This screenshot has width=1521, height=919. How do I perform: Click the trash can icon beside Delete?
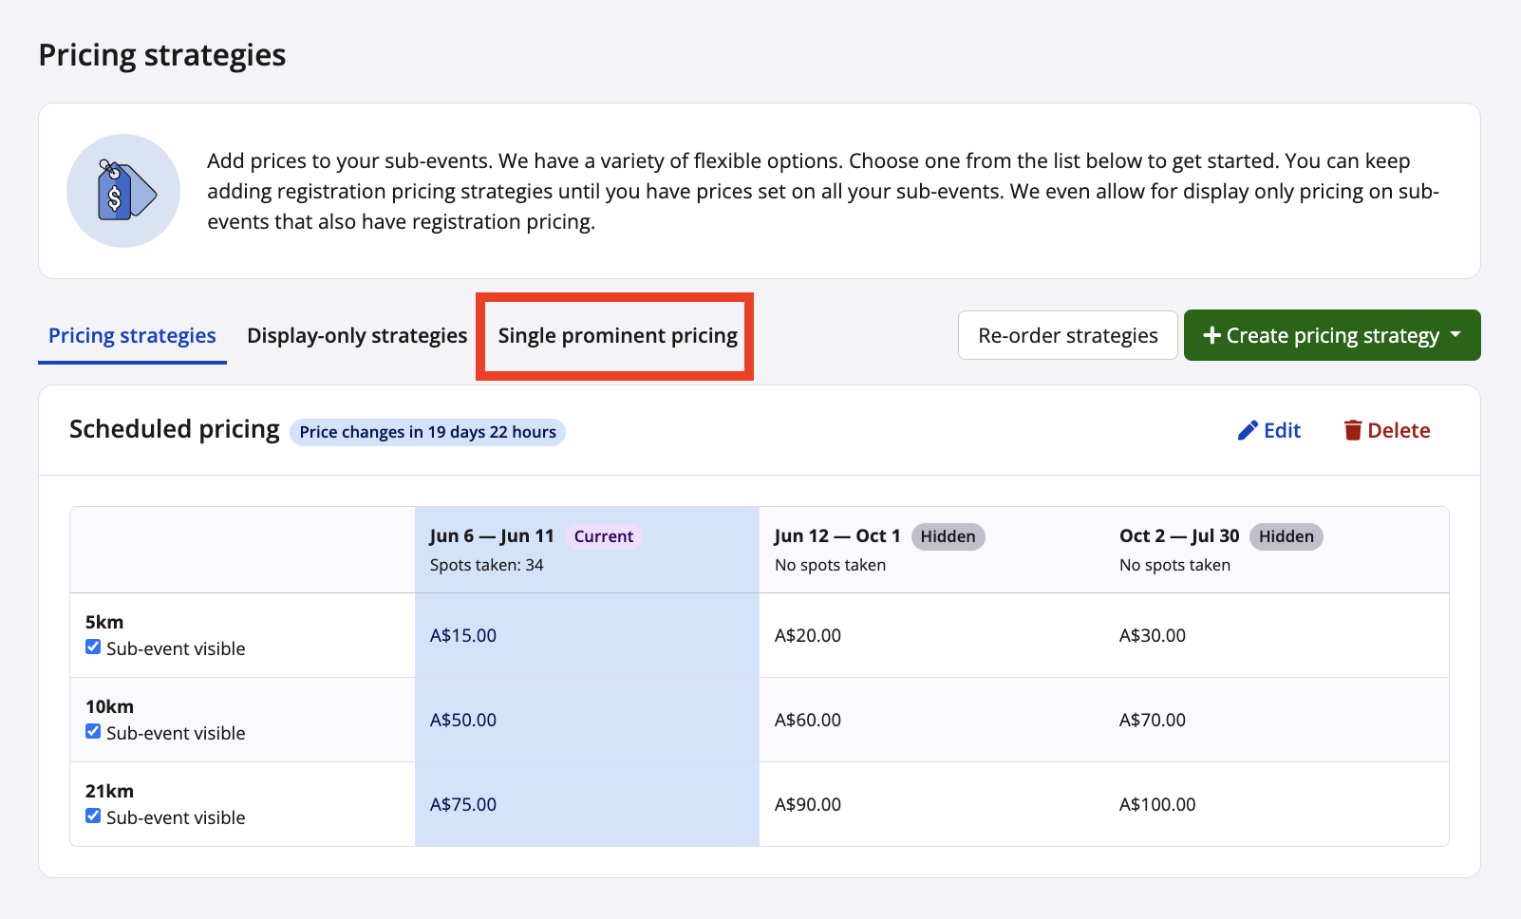[x=1352, y=431]
